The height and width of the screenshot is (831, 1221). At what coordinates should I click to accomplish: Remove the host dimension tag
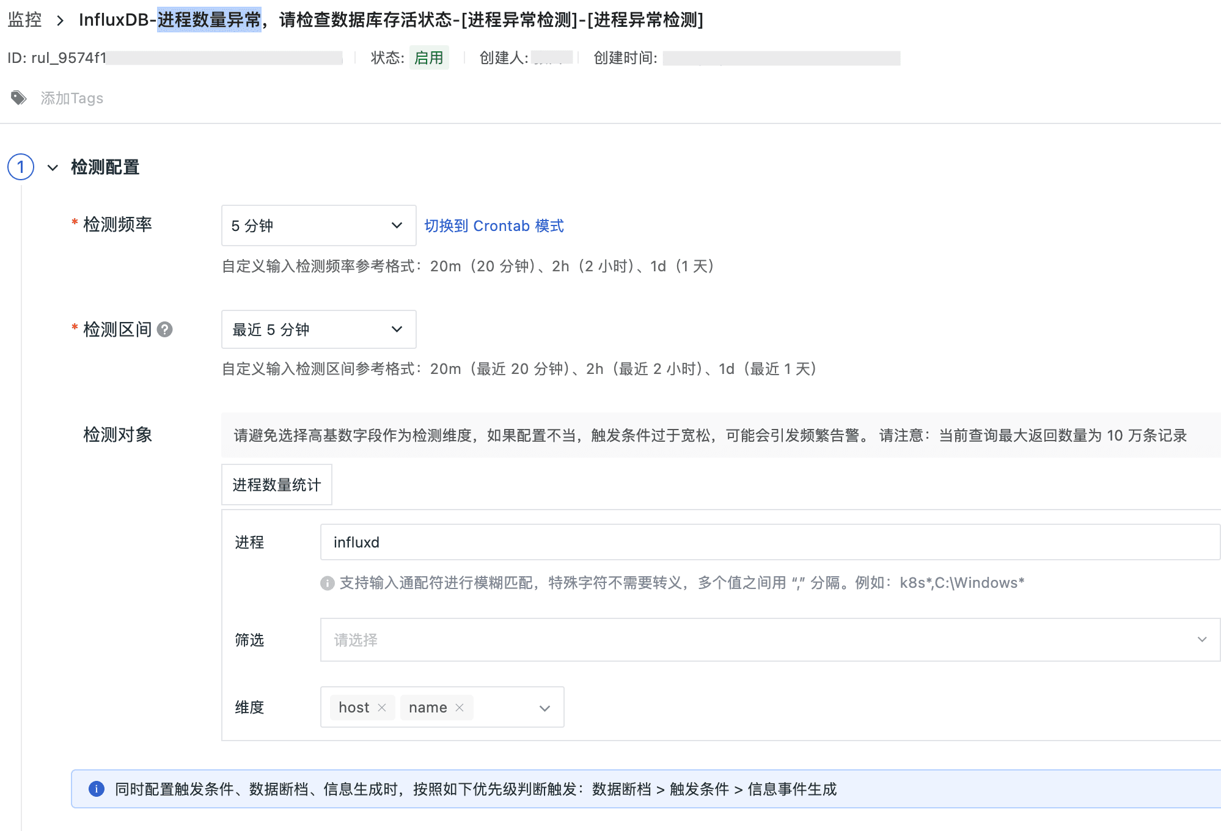382,708
